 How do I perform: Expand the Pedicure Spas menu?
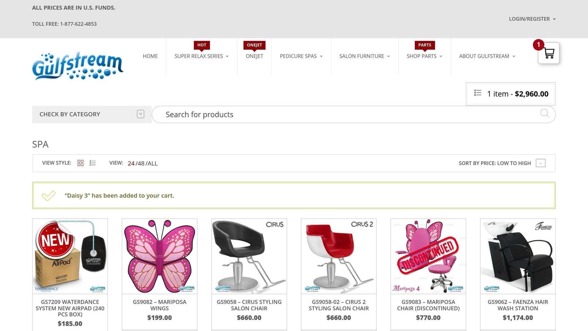(301, 56)
